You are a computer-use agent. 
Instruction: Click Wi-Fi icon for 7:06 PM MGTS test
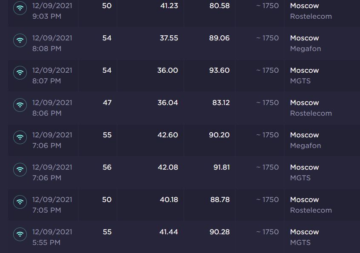[20, 170]
